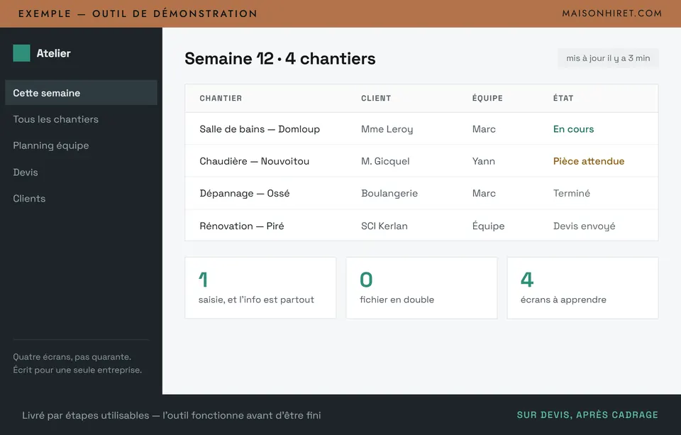Viewport: 681px width, 435px height.
Task: Click client Boulangerie
Action: (x=389, y=194)
